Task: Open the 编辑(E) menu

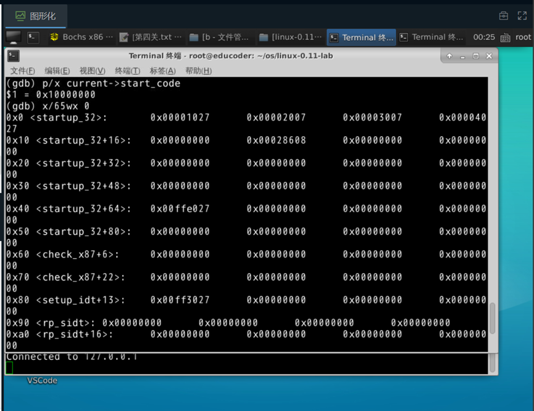Action: [x=57, y=71]
